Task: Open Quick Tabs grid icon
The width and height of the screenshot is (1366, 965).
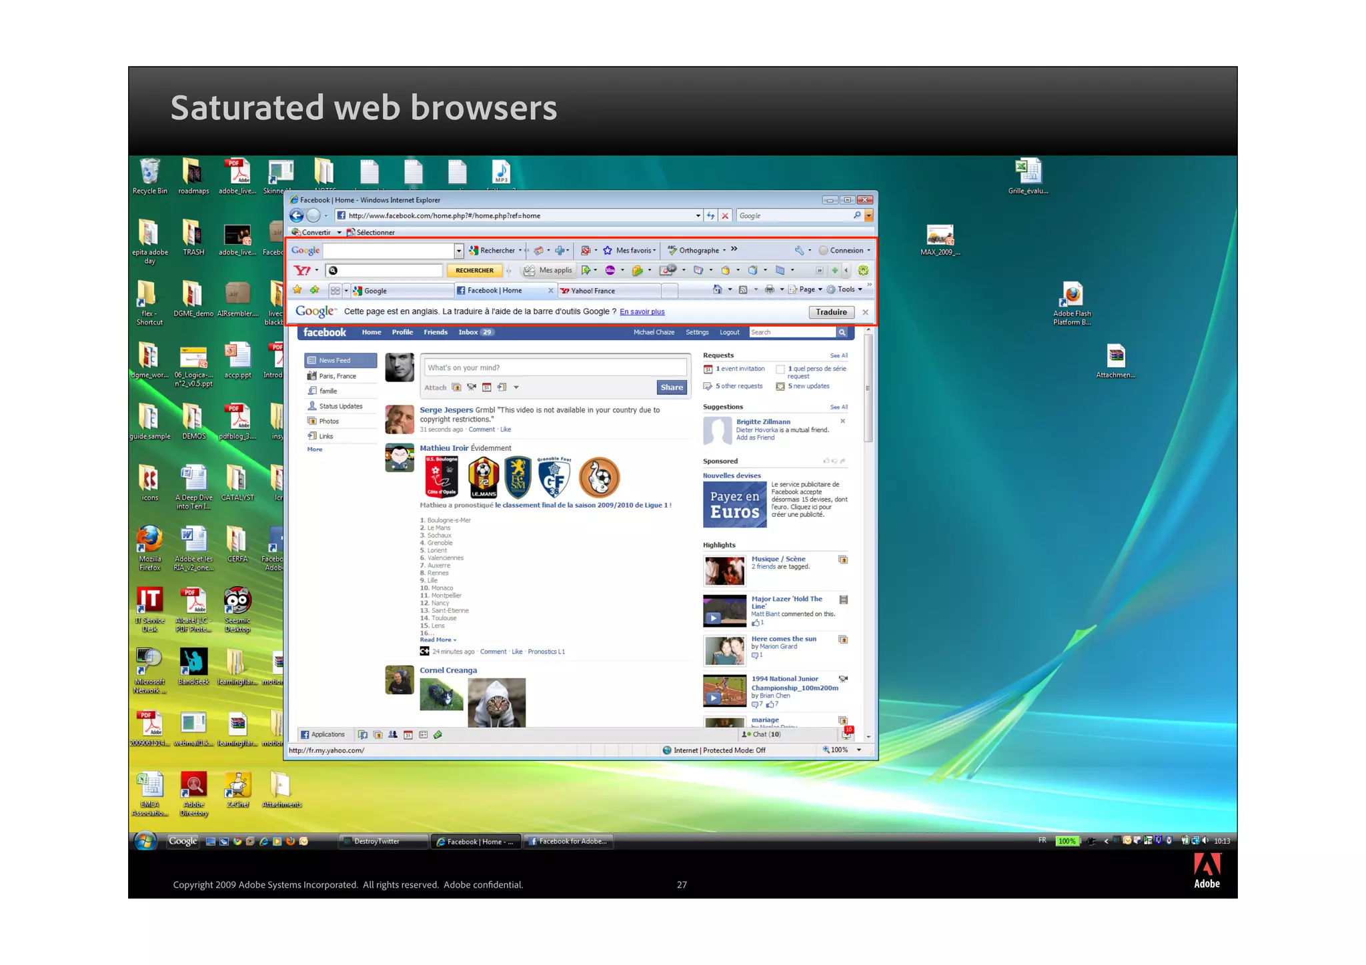Action: [335, 291]
